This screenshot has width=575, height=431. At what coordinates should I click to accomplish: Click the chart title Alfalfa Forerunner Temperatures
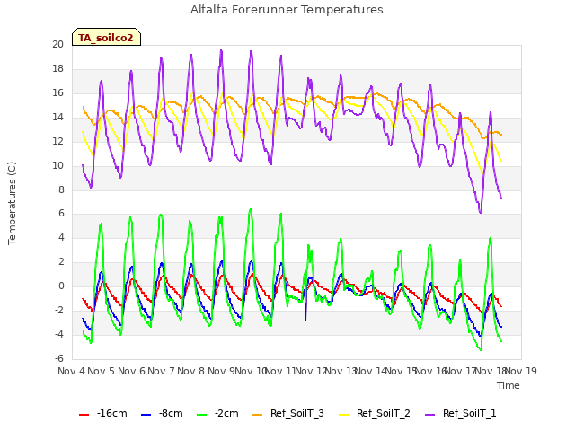[x=287, y=10]
